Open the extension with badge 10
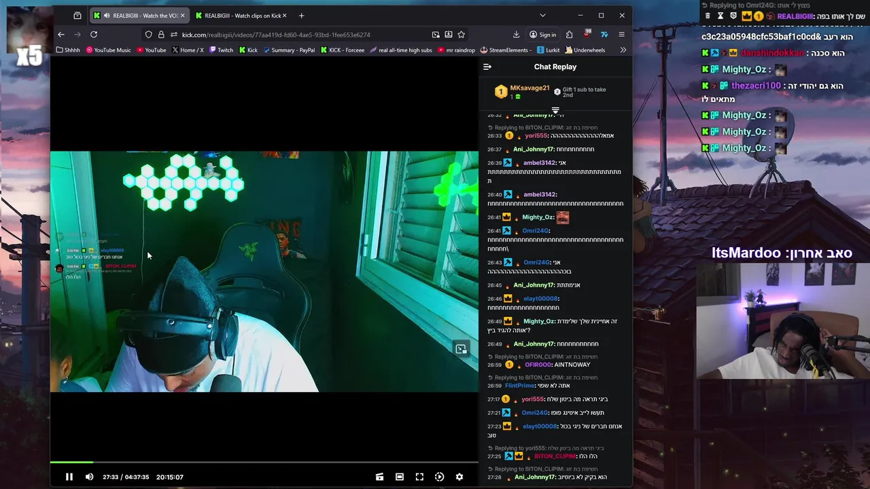 587,34
